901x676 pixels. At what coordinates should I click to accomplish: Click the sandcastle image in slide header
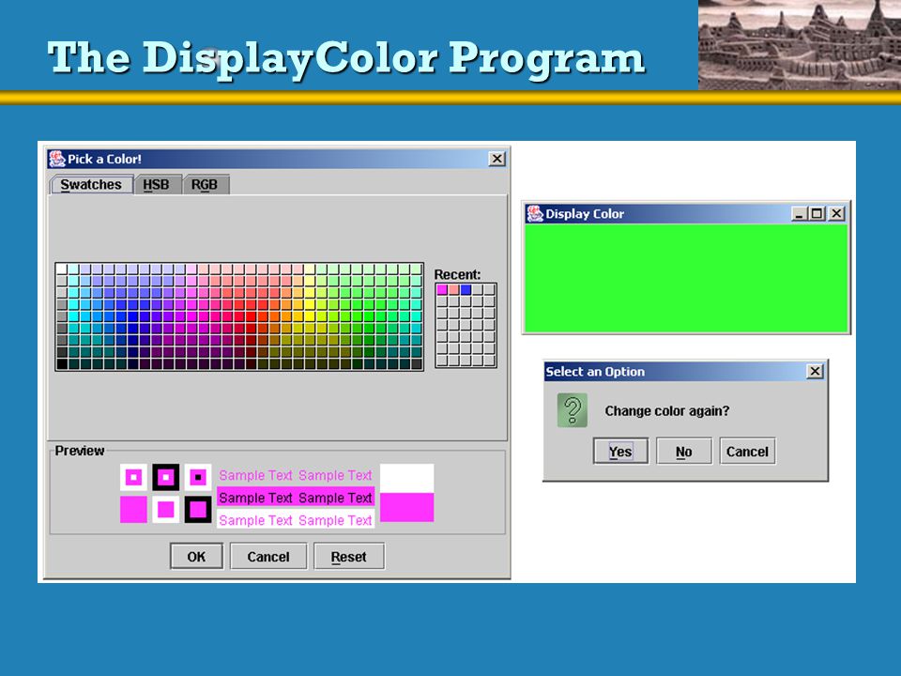pos(800,45)
